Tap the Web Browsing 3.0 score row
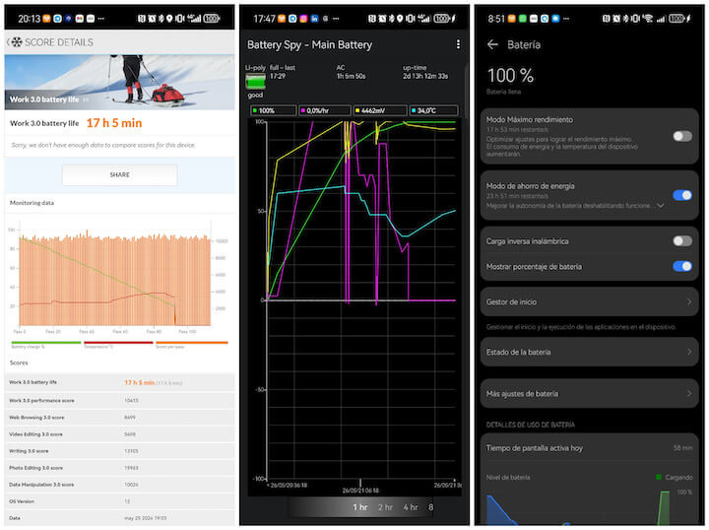 tap(119, 417)
